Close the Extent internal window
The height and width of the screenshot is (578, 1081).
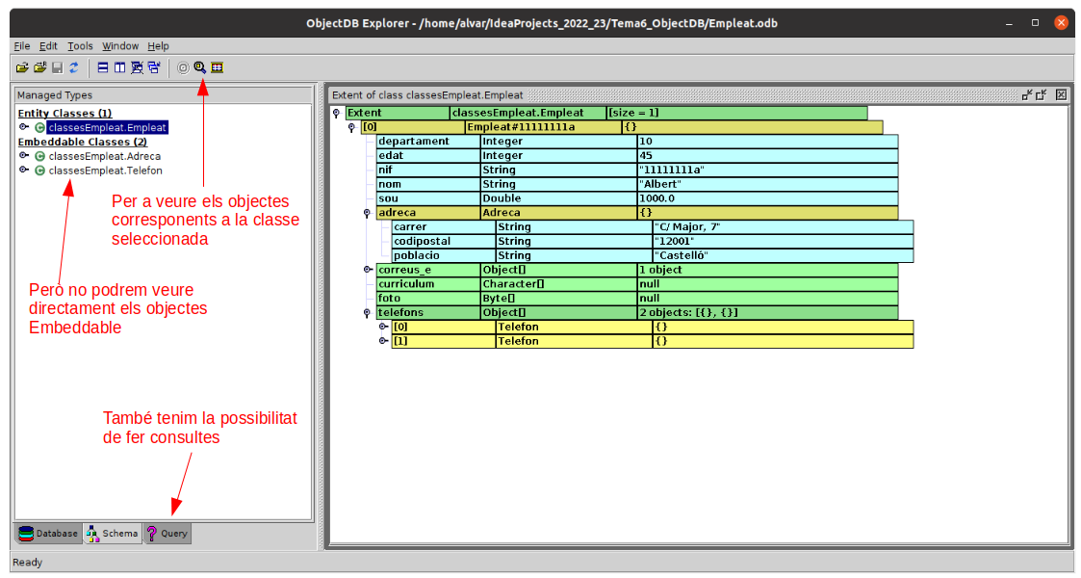1061,94
